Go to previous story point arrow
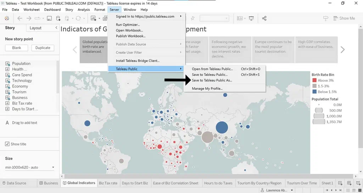 (75, 50)
